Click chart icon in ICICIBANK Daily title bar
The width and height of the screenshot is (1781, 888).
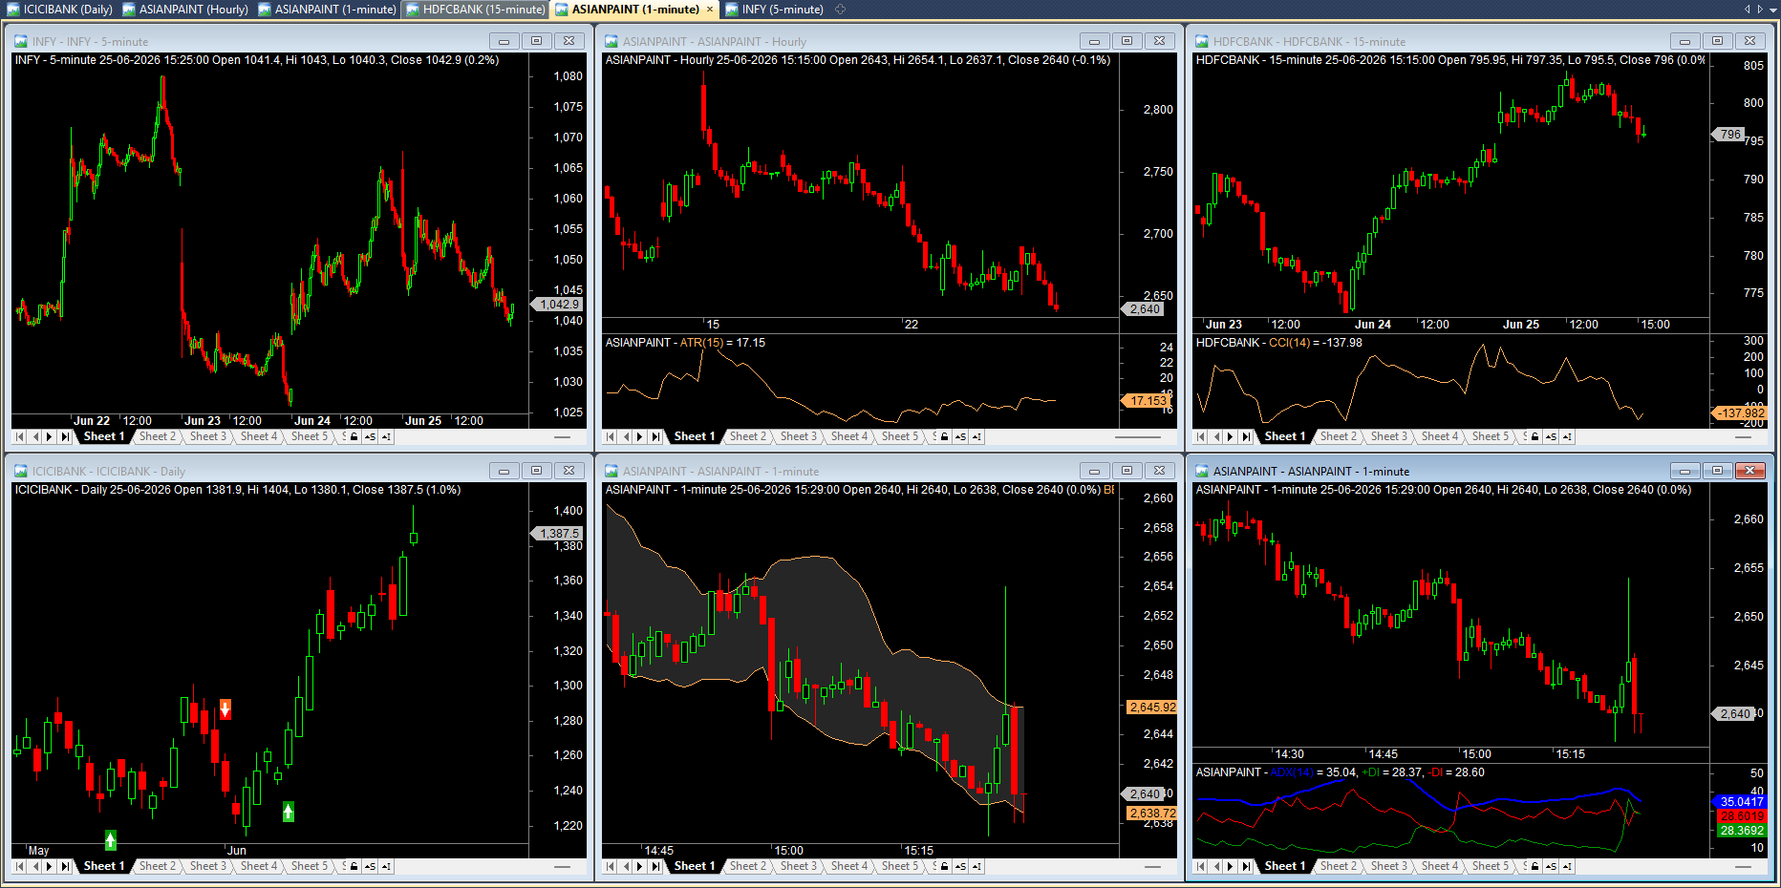point(21,471)
